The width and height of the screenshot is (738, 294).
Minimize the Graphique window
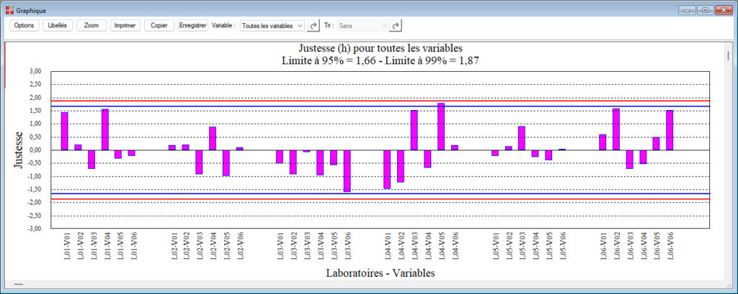point(685,10)
